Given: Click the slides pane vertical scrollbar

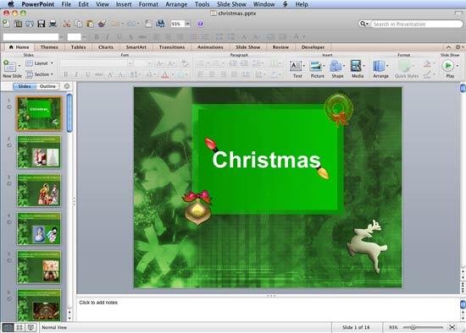Looking at the screenshot, I should pyautogui.click(x=69, y=112).
